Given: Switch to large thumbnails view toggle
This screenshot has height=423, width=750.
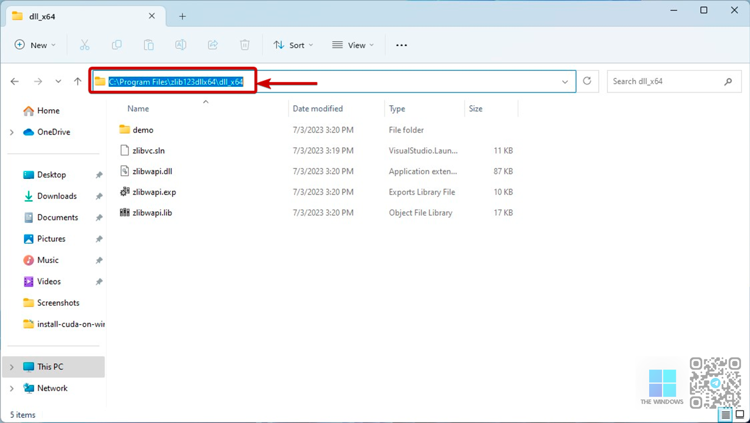Looking at the screenshot, I should pyautogui.click(x=740, y=415).
